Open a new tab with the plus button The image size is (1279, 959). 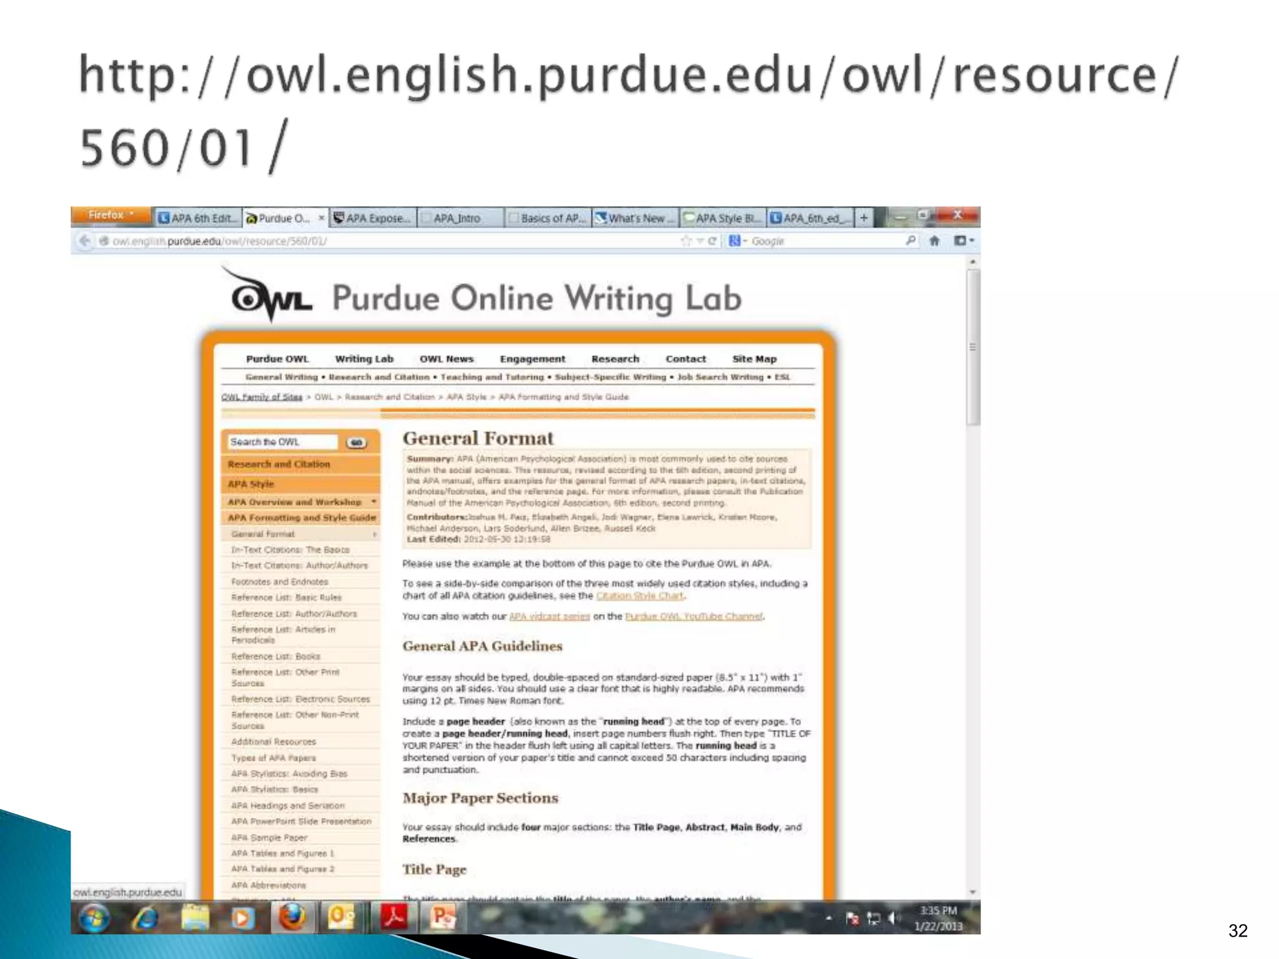(864, 218)
